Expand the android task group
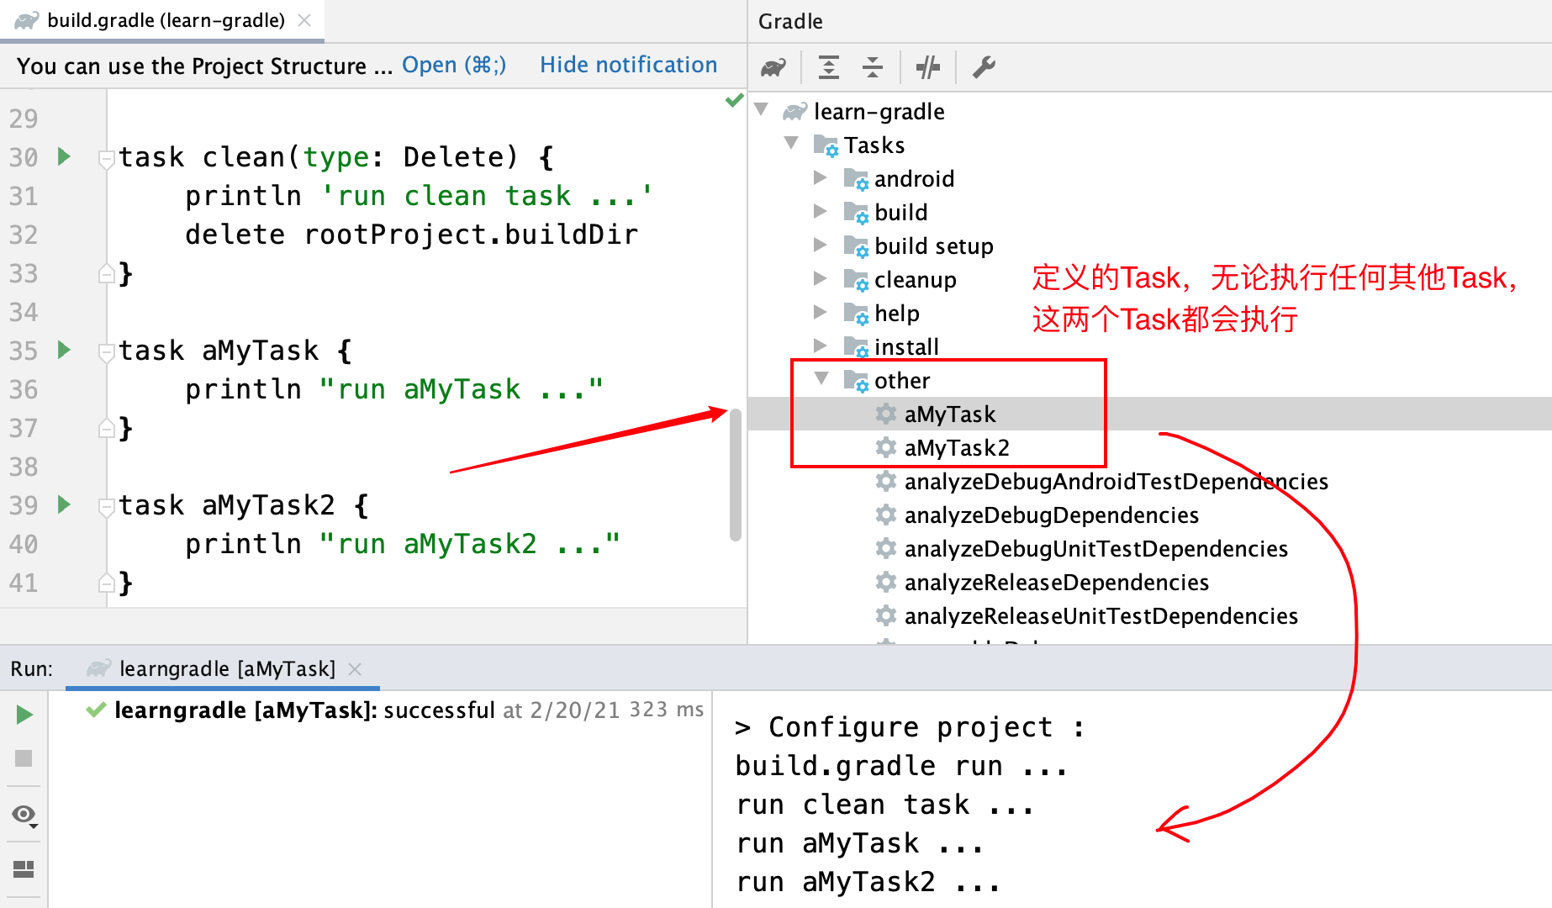This screenshot has height=908, width=1552. click(x=821, y=178)
